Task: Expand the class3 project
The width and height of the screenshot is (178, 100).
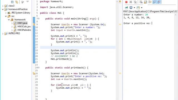Action: pos(3,6)
